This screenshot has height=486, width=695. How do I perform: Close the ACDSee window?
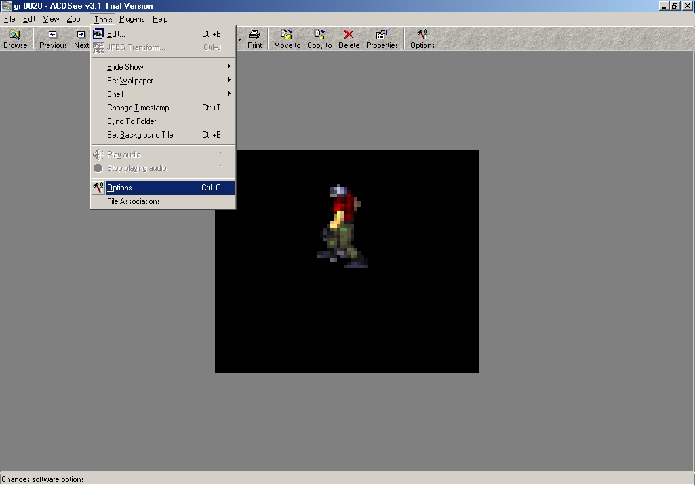pos(687,5)
